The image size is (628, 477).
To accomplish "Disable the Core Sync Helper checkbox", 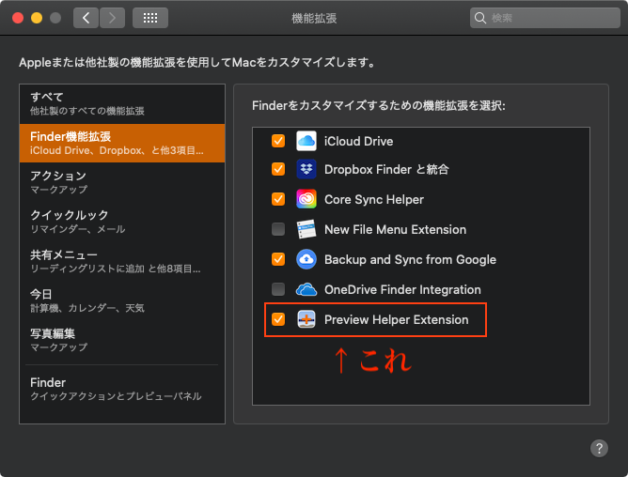I will 278,199.
